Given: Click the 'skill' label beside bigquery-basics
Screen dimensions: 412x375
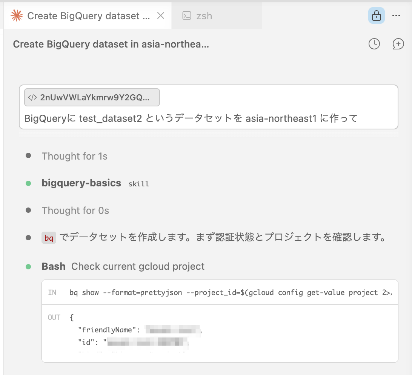Looking at the screenshot, I should (139, 184).
